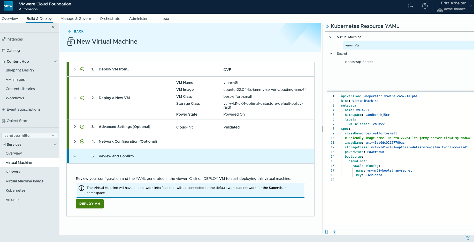Viewport: 474px width, 242px height.
Task: Click the DEPLOY VM button
Action: 90,204
